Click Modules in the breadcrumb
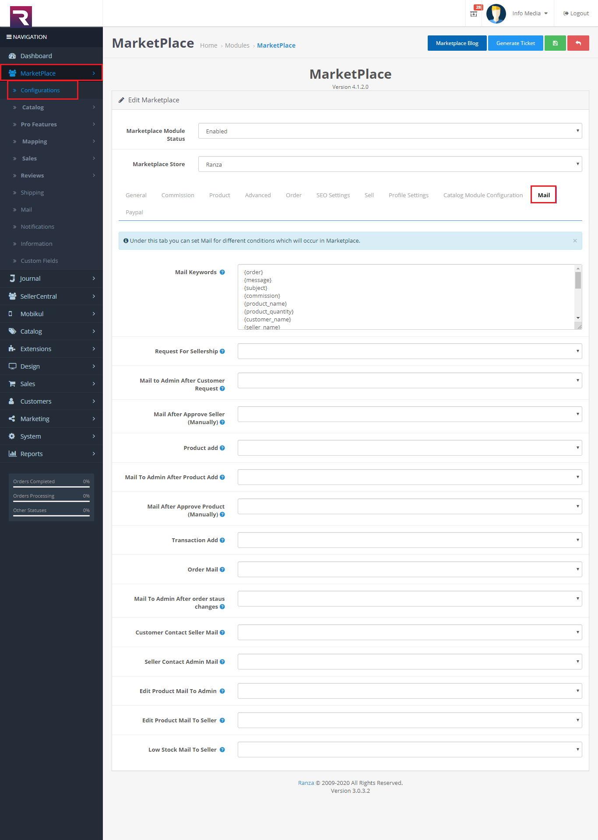This screenshot has height=840, width=598. (x=237, y=45)
